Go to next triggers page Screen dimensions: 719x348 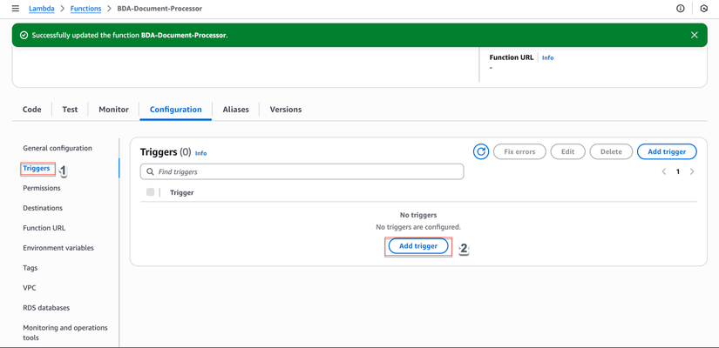point(692,171)
